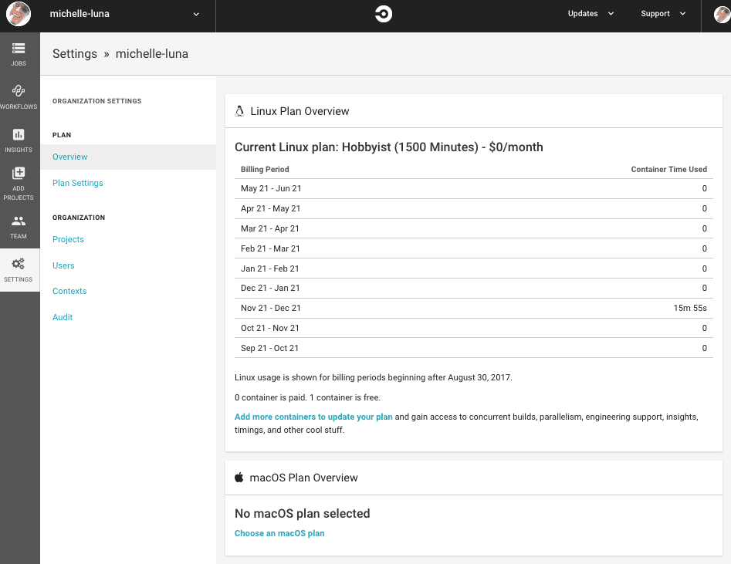Open the Workflows sidebar icon
Viewport: 731px width, 564px height.
[19, 90]
